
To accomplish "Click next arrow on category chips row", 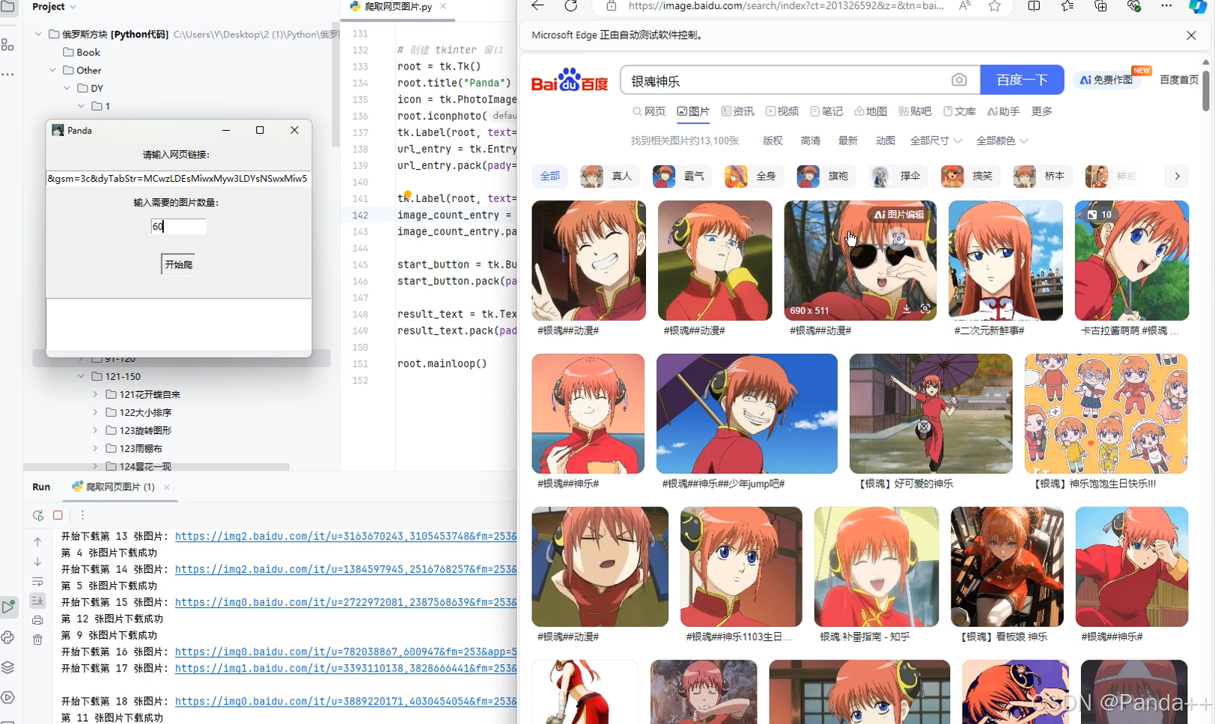I will click(1177, 177).
